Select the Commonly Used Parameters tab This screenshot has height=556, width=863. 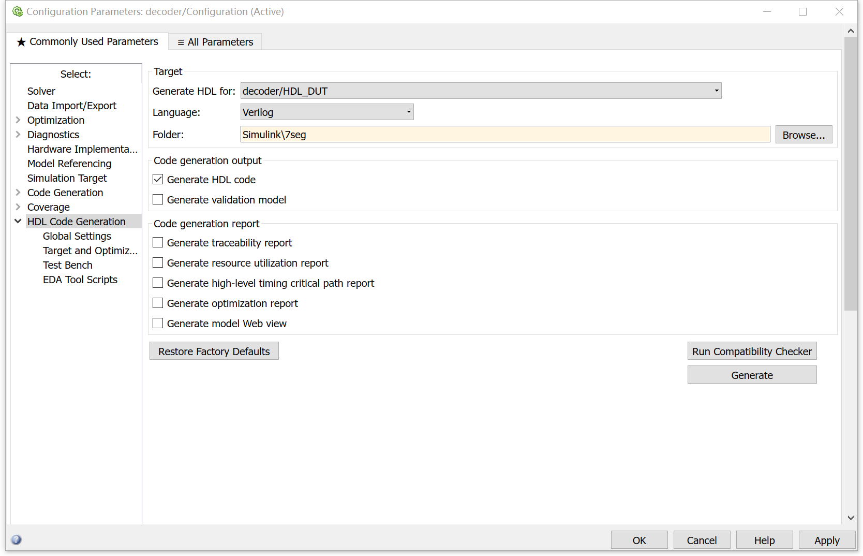pos(88,41)
